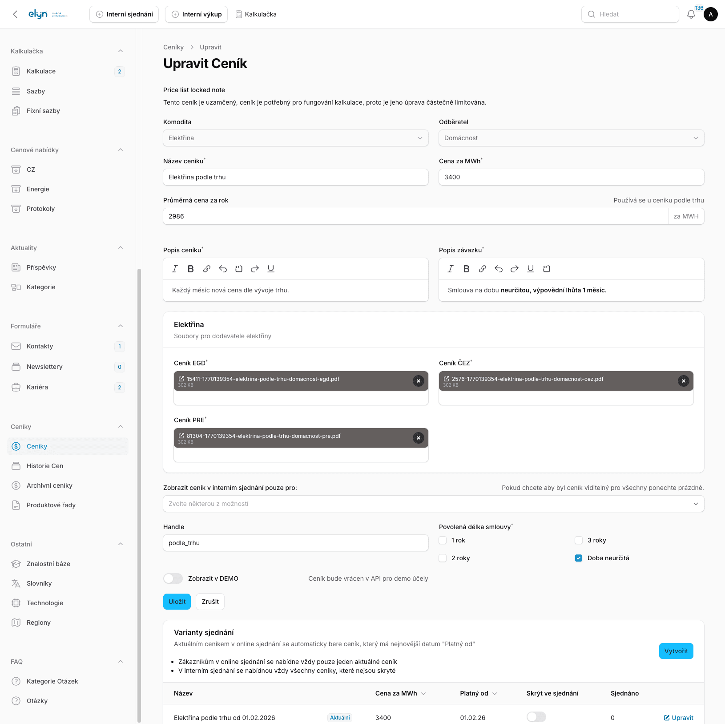The image size is (725, 724).
Task: Collapse the Formuláře sidebar section
Action: coord(121,326)
